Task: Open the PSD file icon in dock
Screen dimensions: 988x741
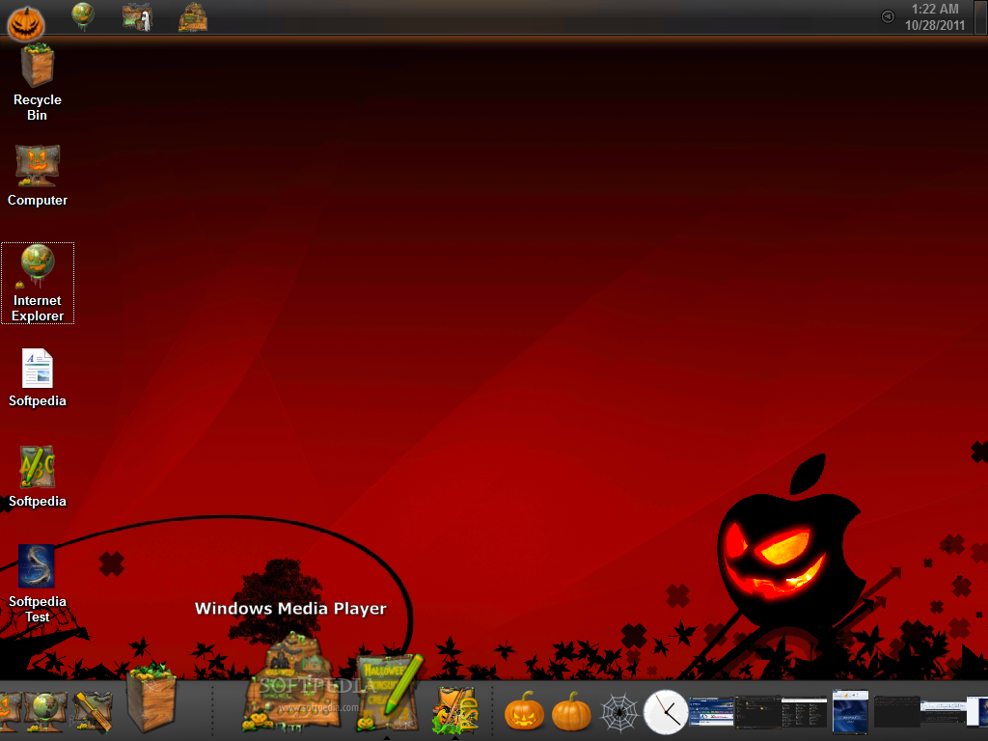Action: pos(455,709)
